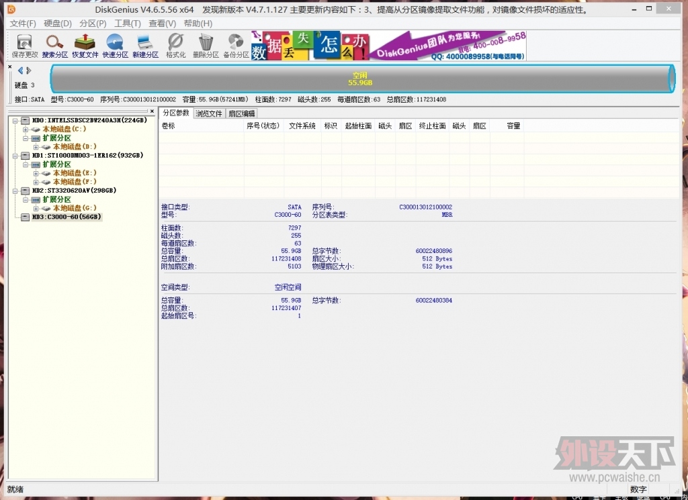Open 备份分区 backup partition tool
This screenshot has height=500, width=688.
(236, 46)
